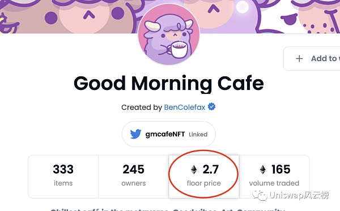Click the Ethereum icon beside 165
340x211 pixels.
click(x=263, y=170)
